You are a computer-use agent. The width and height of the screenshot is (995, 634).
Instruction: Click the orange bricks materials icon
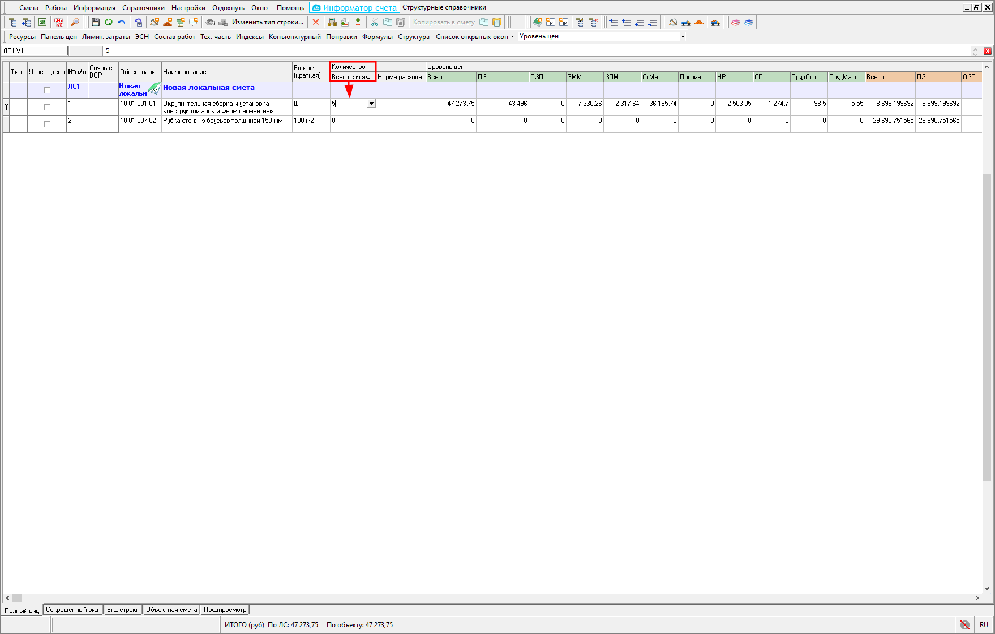[699, 22]
